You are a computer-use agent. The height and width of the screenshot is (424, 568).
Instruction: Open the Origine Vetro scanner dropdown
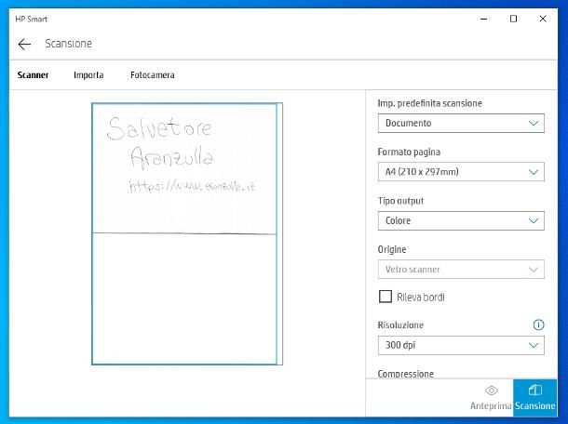tap(461, 269)
